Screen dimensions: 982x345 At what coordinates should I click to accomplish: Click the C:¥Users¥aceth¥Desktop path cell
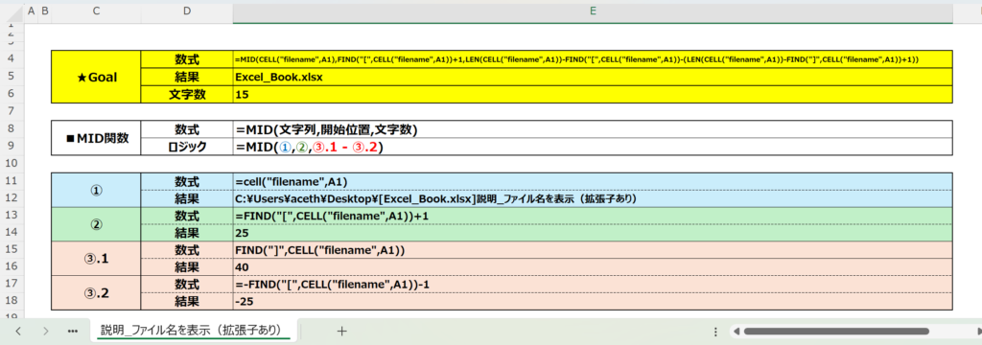click(593, 199)
